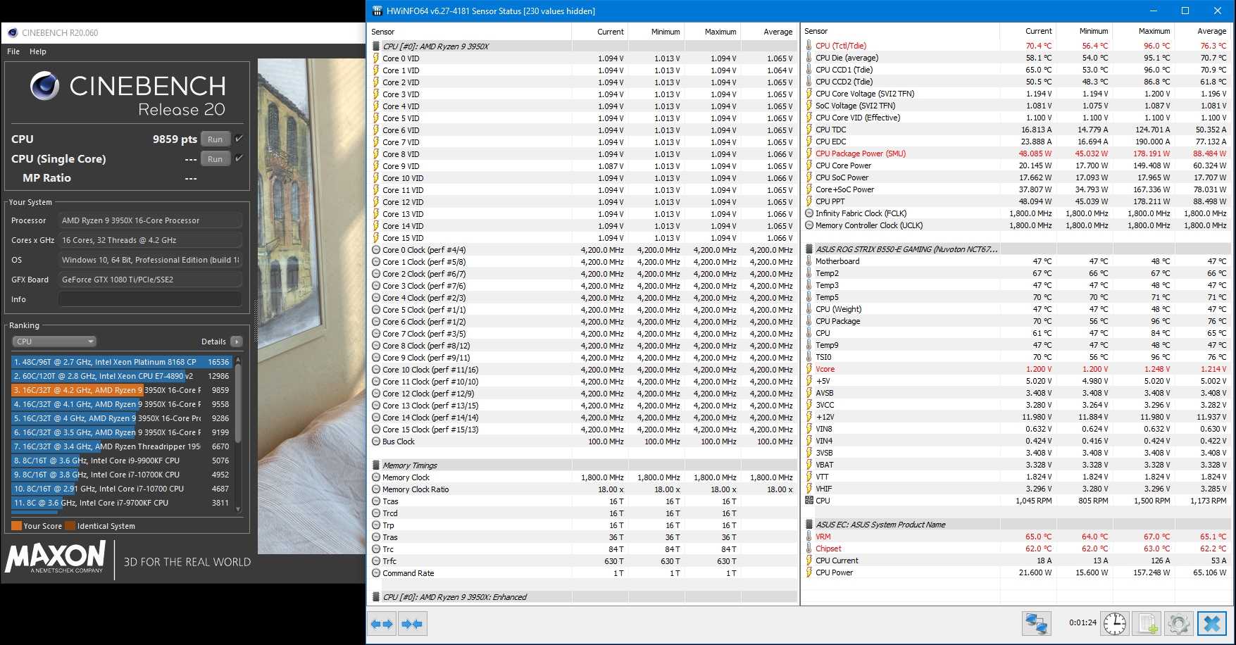
Task: Open HWiNFO sensor settings gear
Action: 1178,624
